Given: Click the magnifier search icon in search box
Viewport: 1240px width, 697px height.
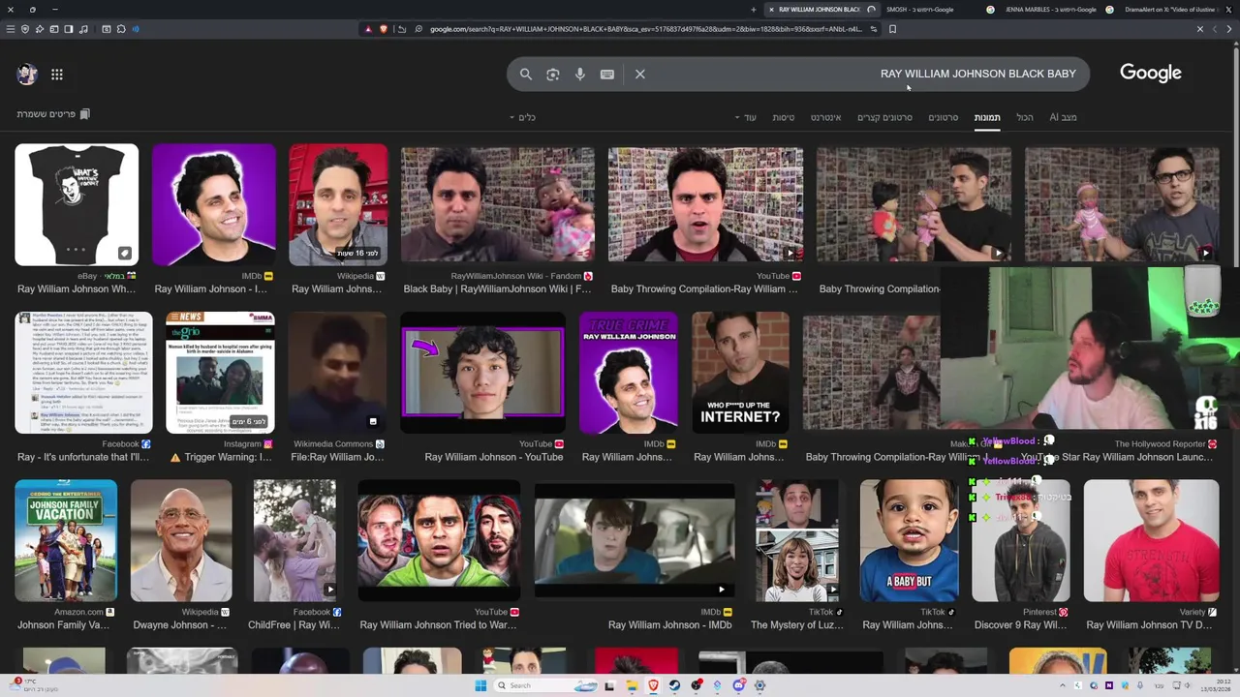Looking at the screenshot, I should (525, 74).
